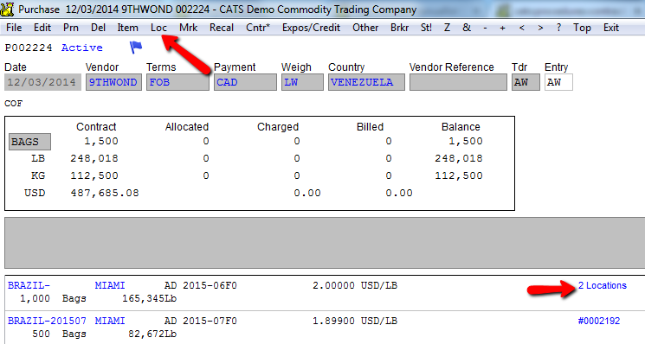Viewport: 645px width, 344px height.
Task: Open the Edit menu
Action: tap(42, 28)
